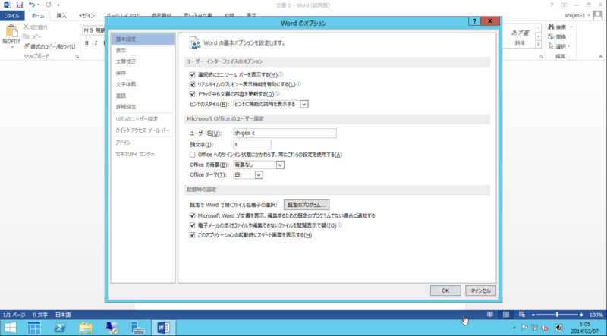
Task: Toggle Italic formatting in ribbon
Action: [x=96, y=43]
